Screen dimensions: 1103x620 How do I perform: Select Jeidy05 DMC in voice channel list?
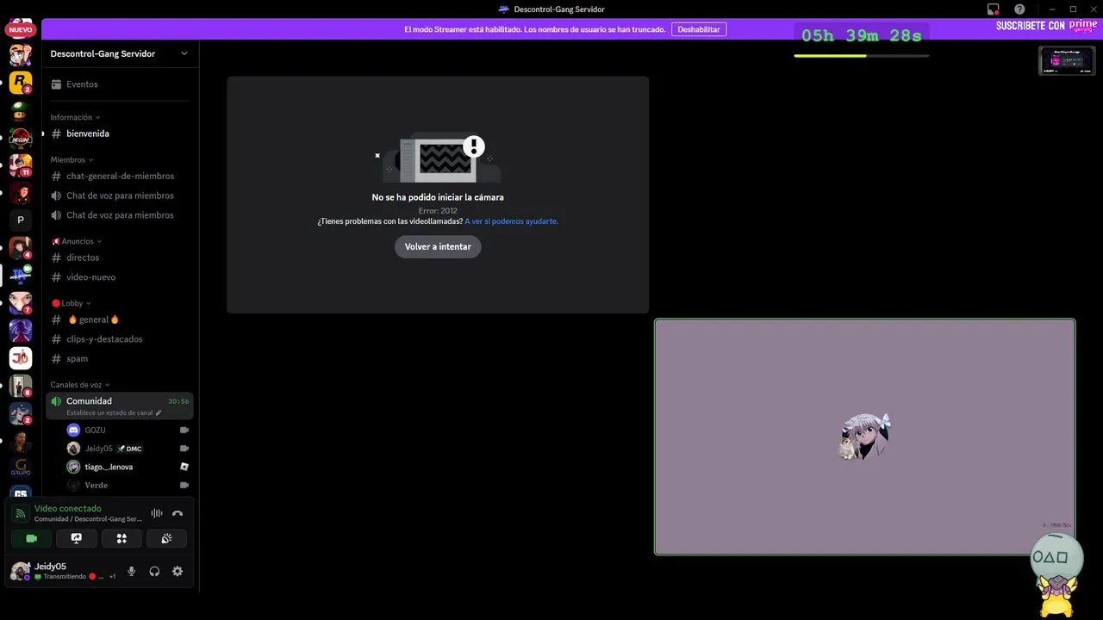[x=128, y=449]
